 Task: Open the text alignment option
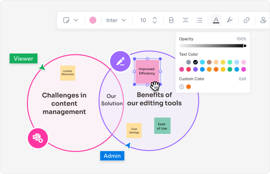(186, 20)
